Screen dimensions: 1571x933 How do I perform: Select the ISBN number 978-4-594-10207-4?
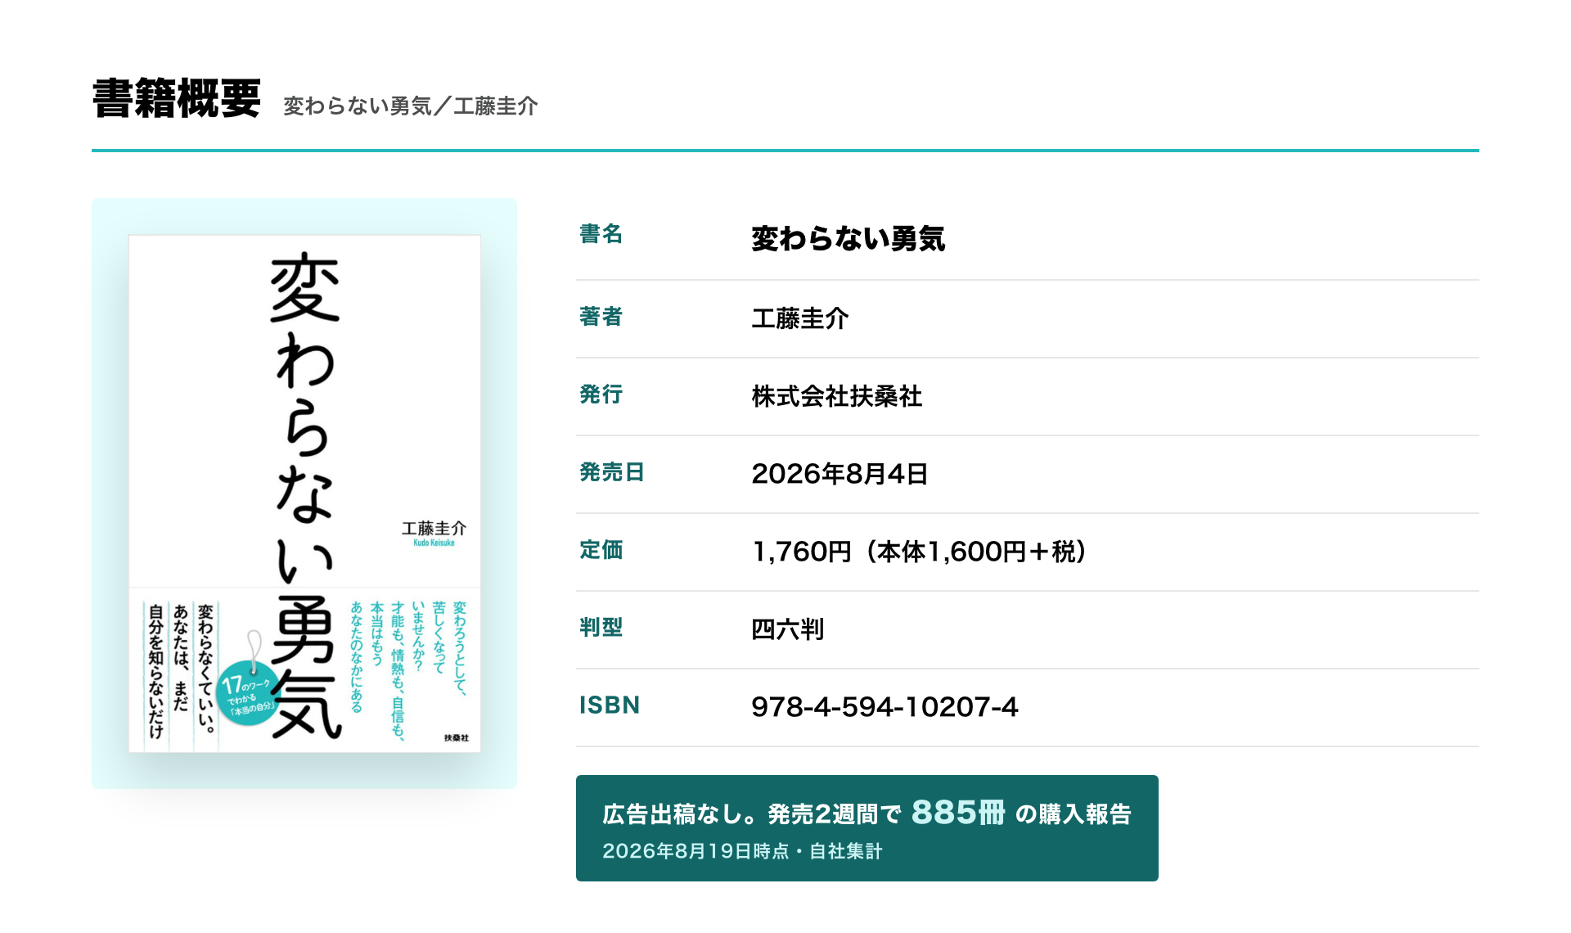885,707
